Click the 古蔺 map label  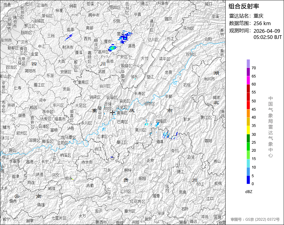coord(90,186)
